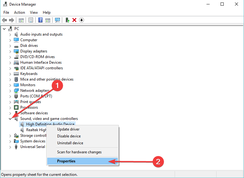Click Show/Hide Console Tree toolbar icon

click(21, 20)
